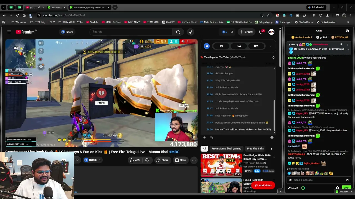Mute the playing YouTube tab audio

click(x=39, y=7)
